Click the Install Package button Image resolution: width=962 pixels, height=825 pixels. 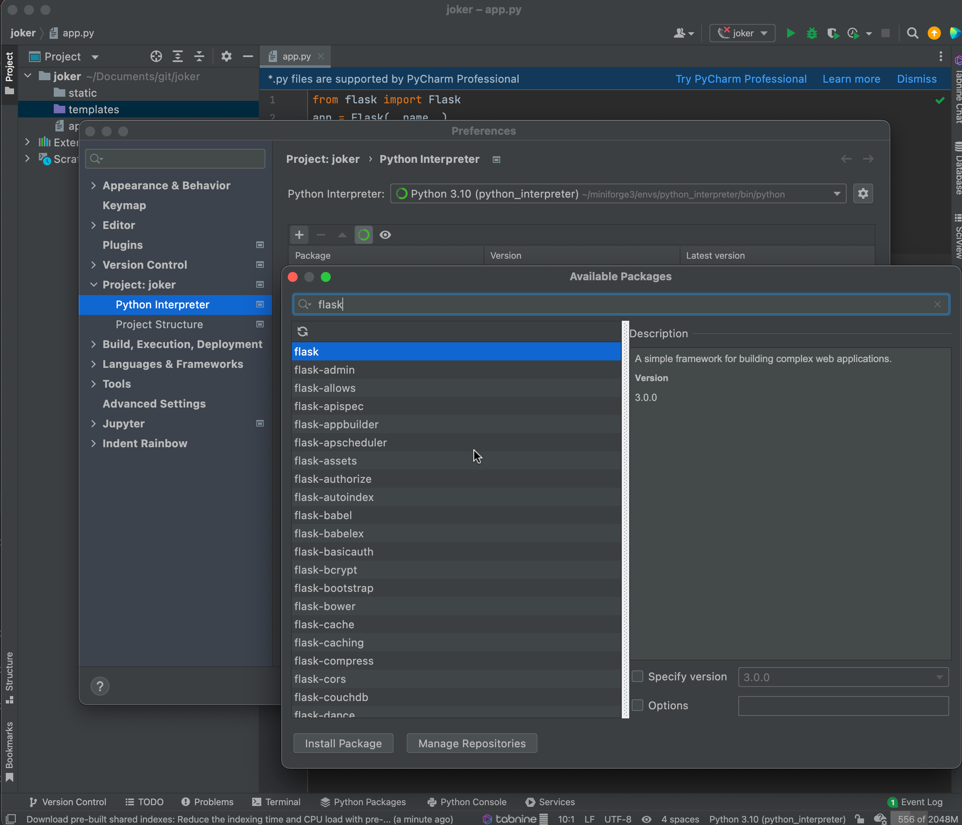click(x=344, y=743)
